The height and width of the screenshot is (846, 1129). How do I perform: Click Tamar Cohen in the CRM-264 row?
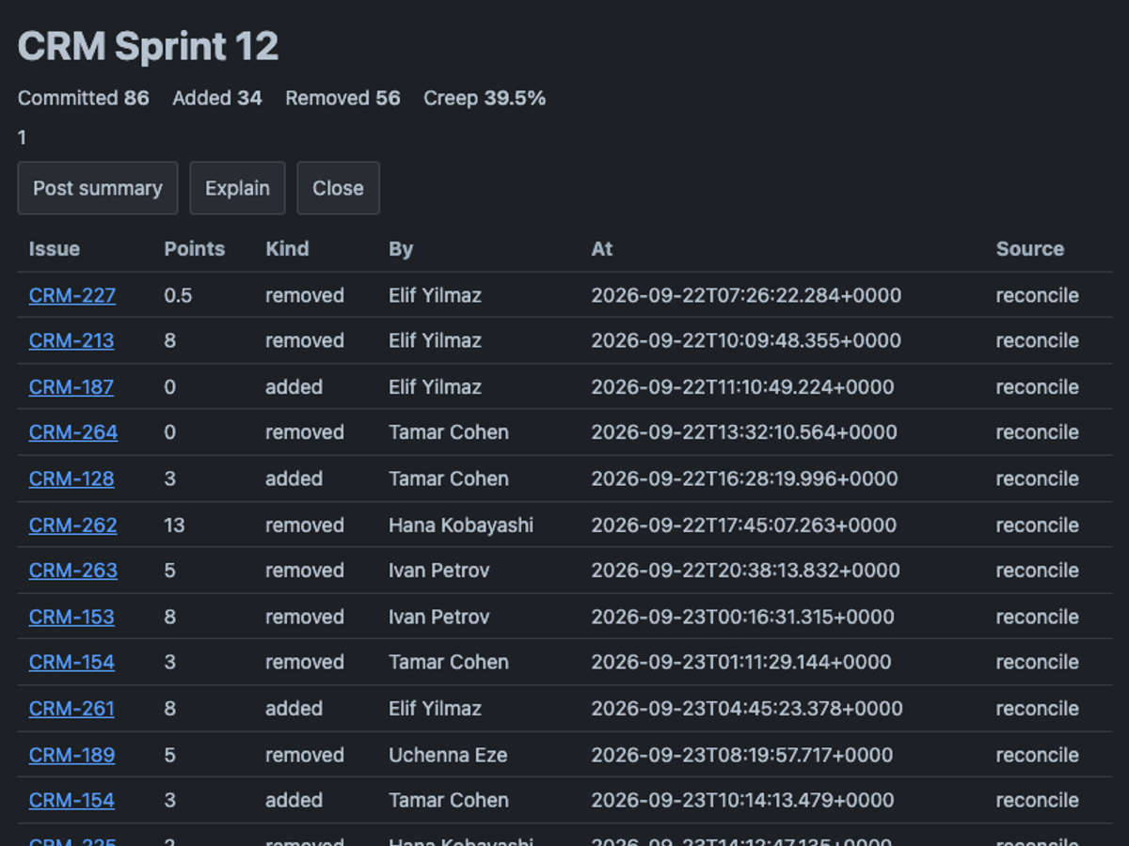pyautogui.click(x=449, y=432)
